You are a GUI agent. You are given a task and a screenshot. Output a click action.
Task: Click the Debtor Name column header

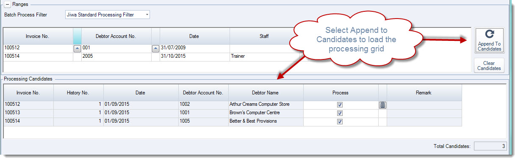tap(266, 93)
